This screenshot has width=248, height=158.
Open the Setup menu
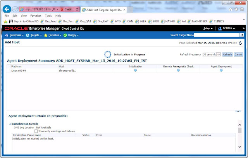pyautogui.click(x=208, y=29)
